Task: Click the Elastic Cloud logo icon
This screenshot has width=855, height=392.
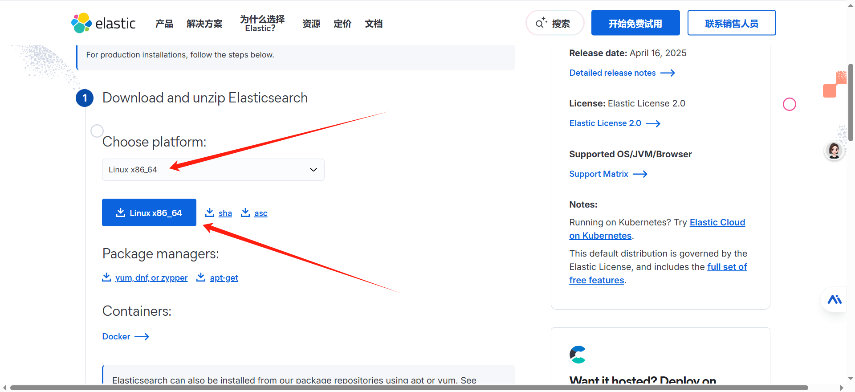Action: pos(578,355)
